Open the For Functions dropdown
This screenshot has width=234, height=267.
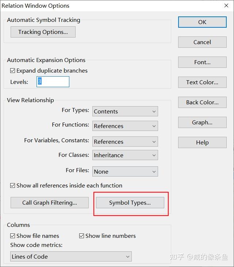pyautogui.click(x=125, y=126)
